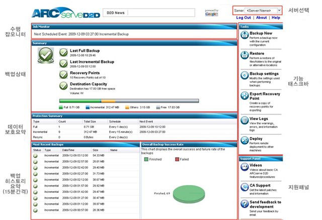Image resolution: width=322 pixels, height=220 pixels.
Task: Click the Restore task icon
Action: tap(245, 55)
